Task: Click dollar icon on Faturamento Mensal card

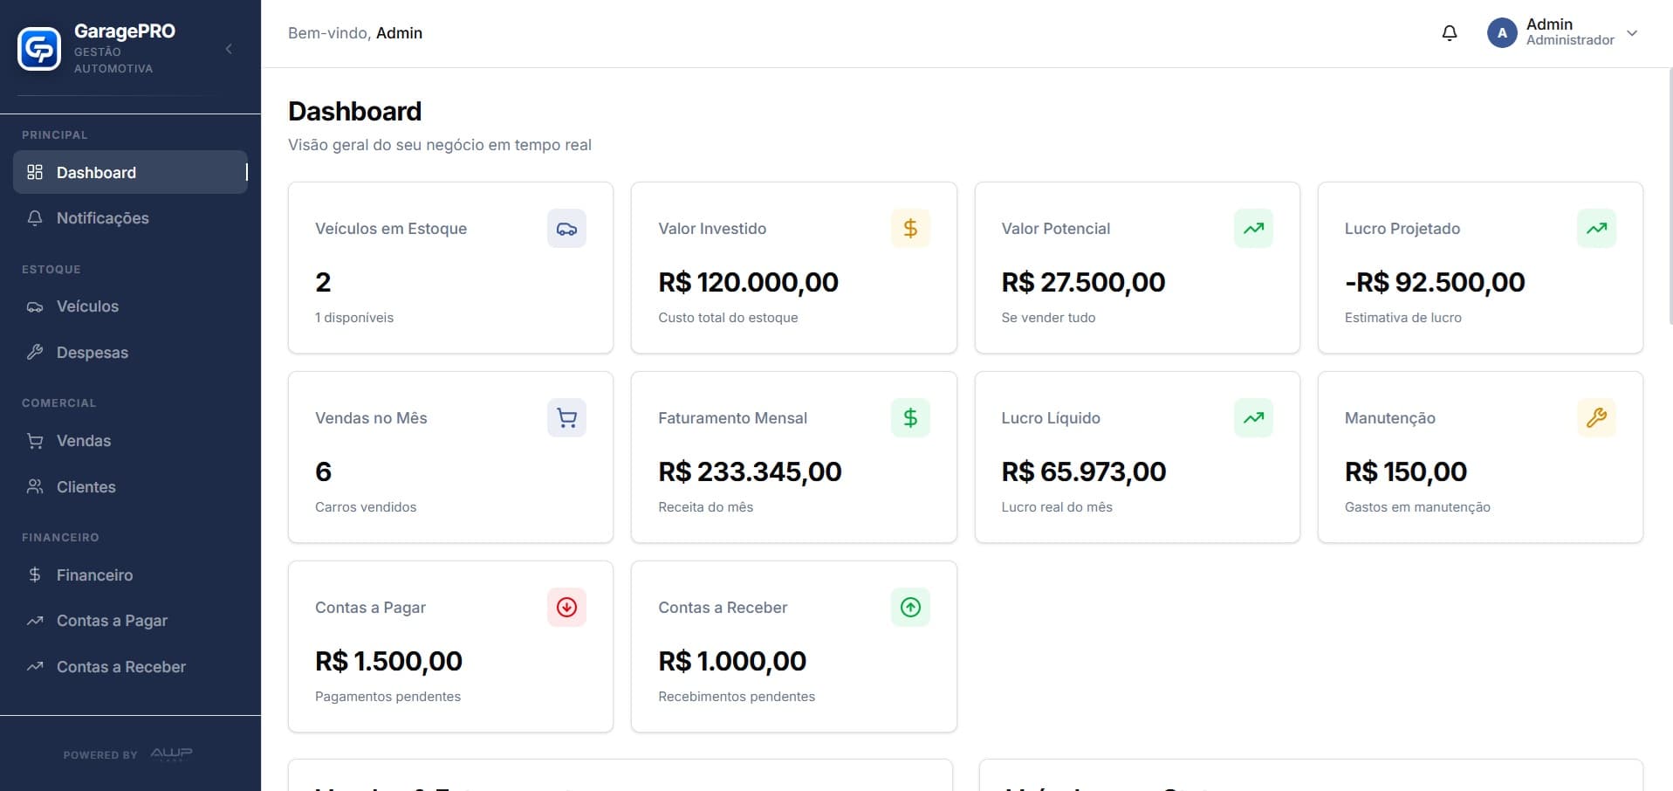Action: pyautogui.click(x=910, y=418)
